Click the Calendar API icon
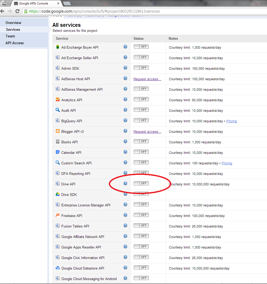The height and width of the screenshot is (284, 267). pyautogui.click(x=57, y=152)
